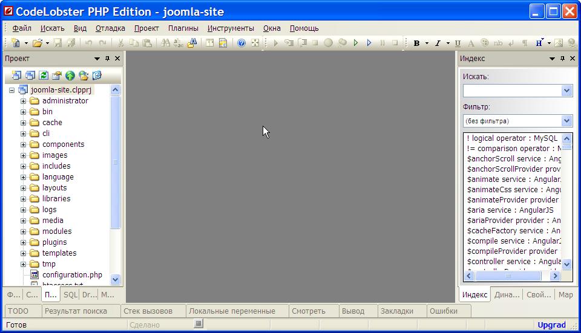Click the Cut scissors icon
The image size is (581, 333).
pos(120,43)
